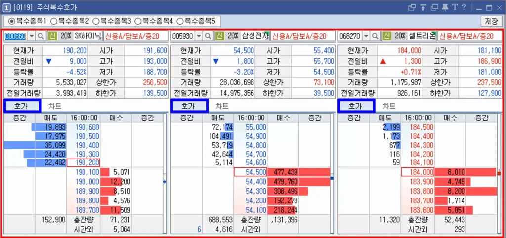Viewport: 506px width, 238px height.
Task: Click green 신 badge for SK하이닉스
Action: point(52,36)
